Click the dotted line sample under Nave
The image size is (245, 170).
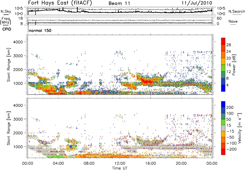click(x=233, y=25)
